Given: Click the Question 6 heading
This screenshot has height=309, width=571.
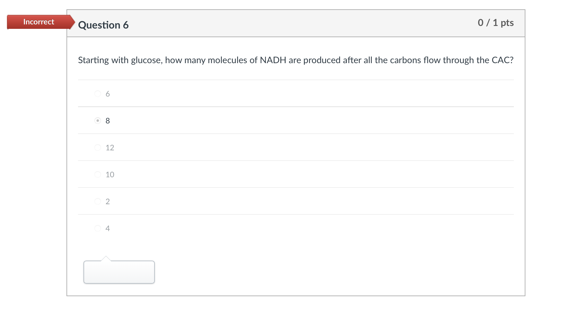Looking at the screenshot, I should 104,25.
